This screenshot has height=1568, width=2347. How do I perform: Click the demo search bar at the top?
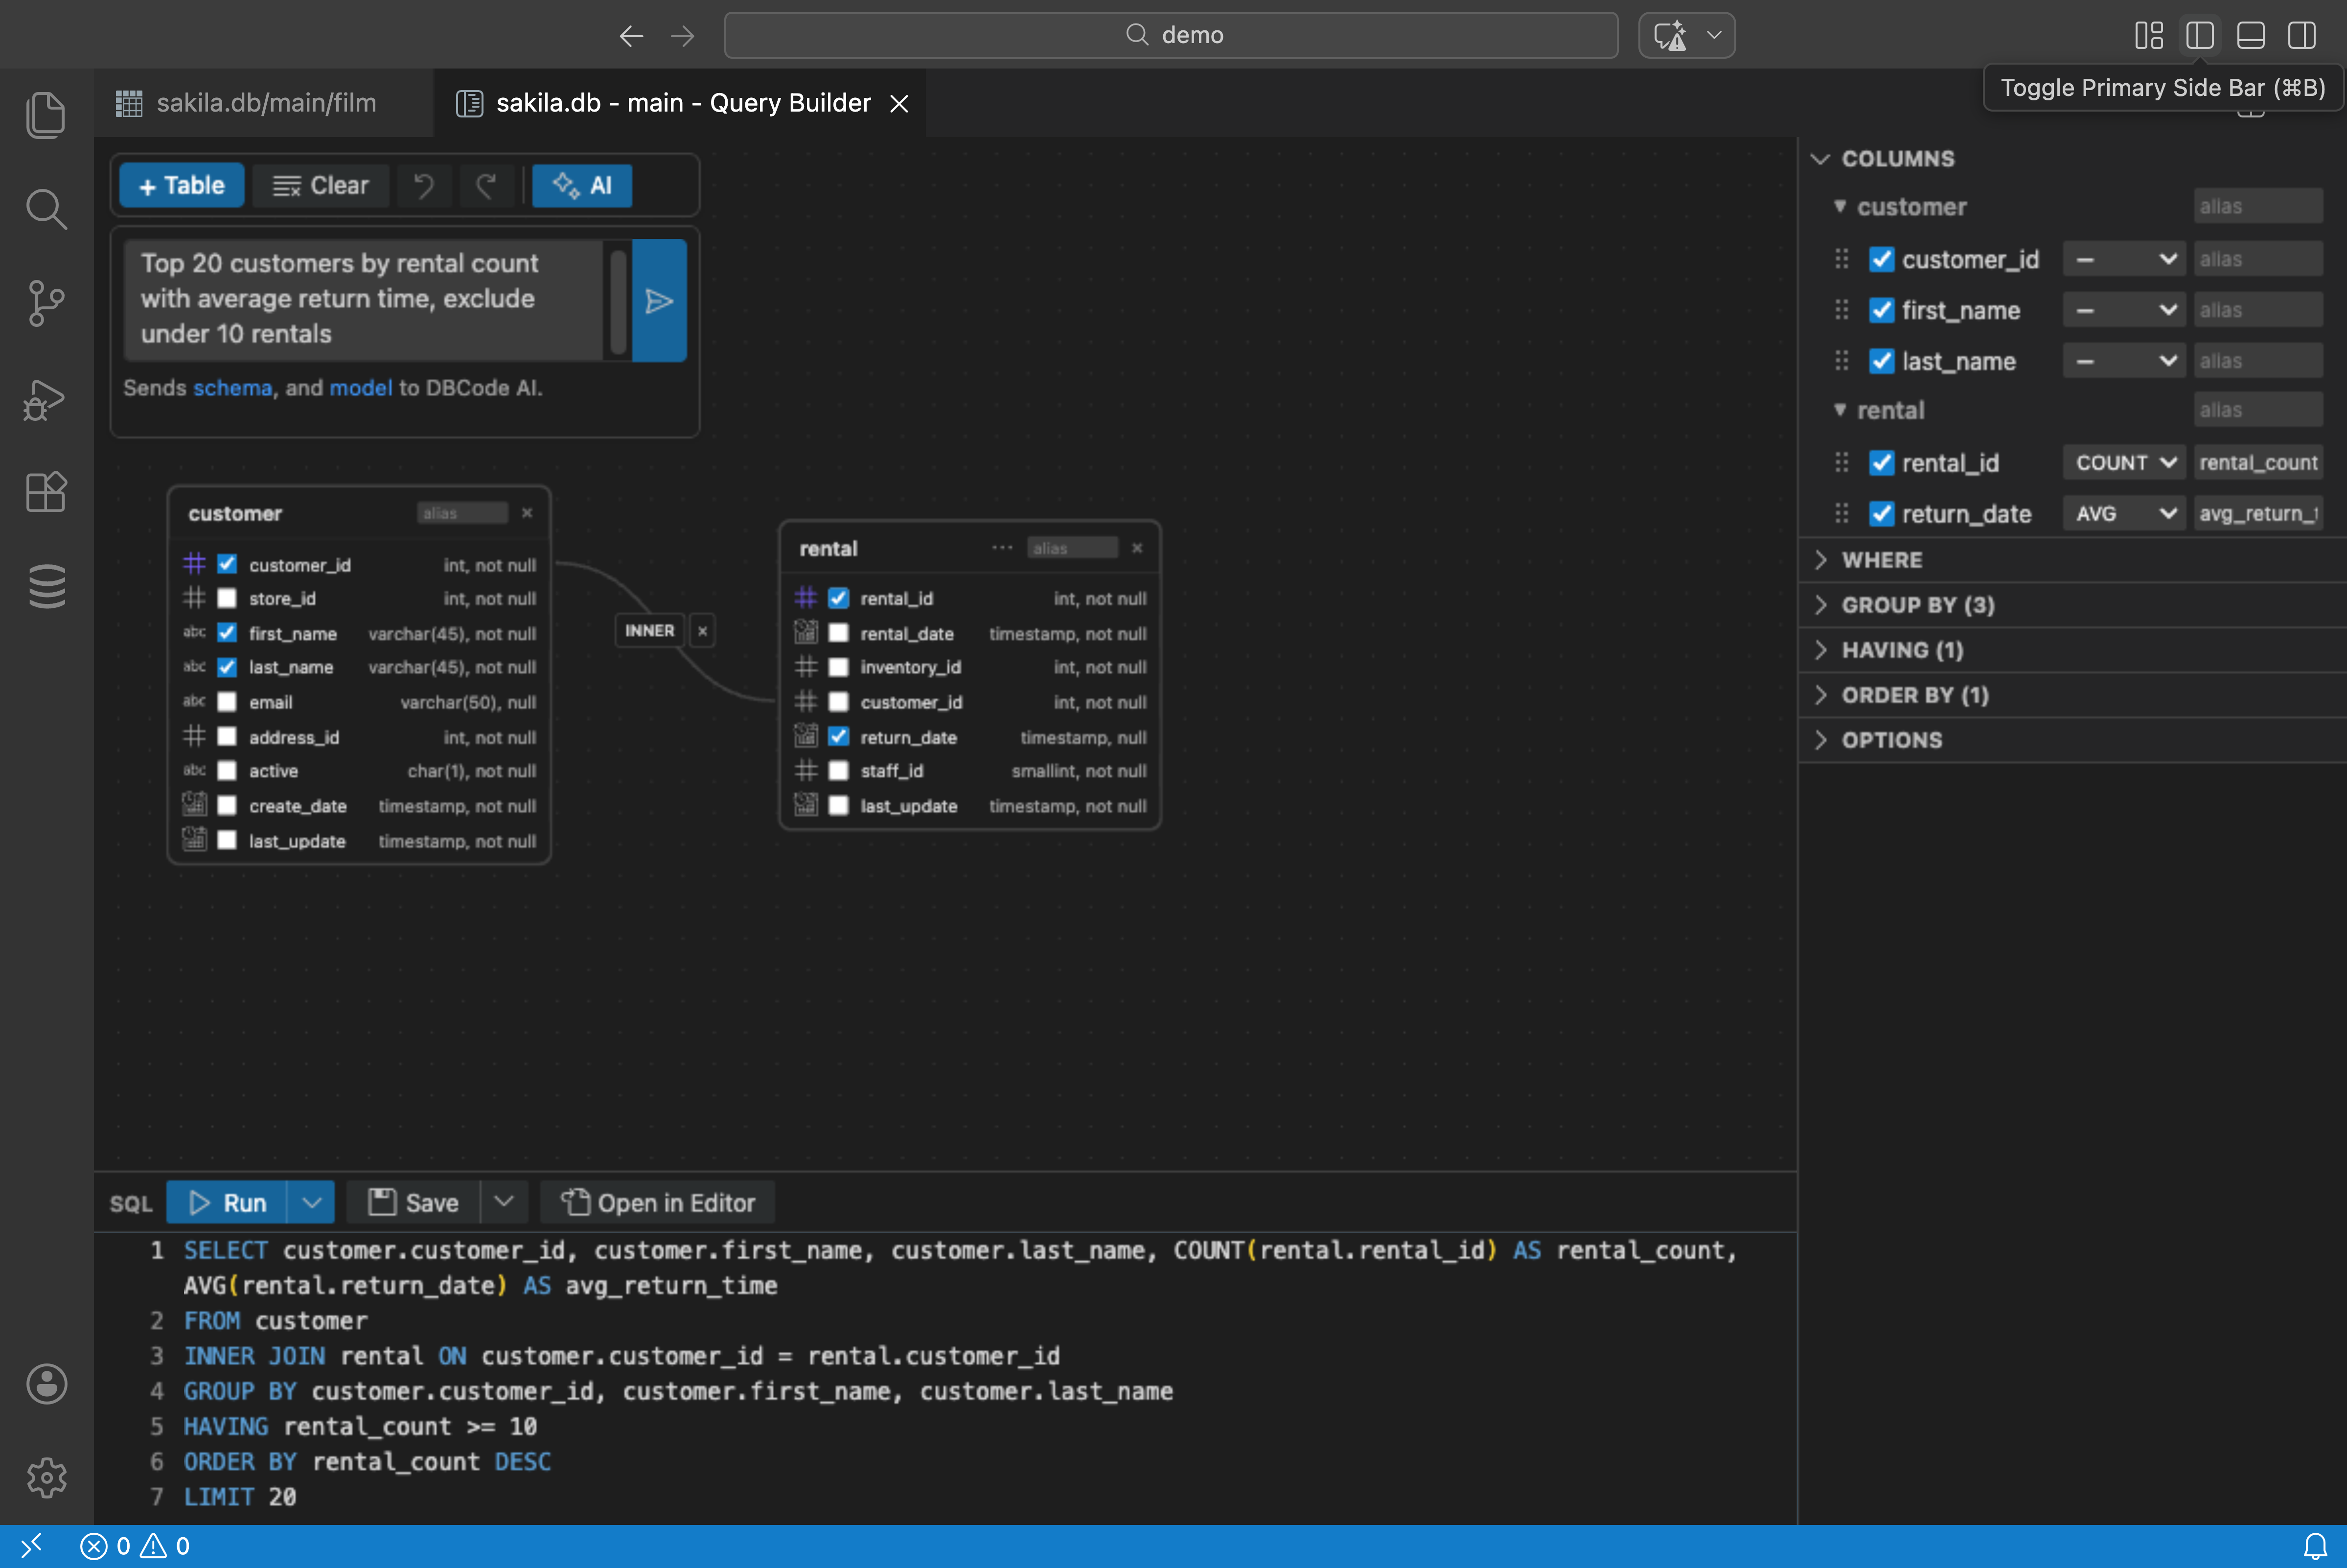click(x=1170, y=35)
